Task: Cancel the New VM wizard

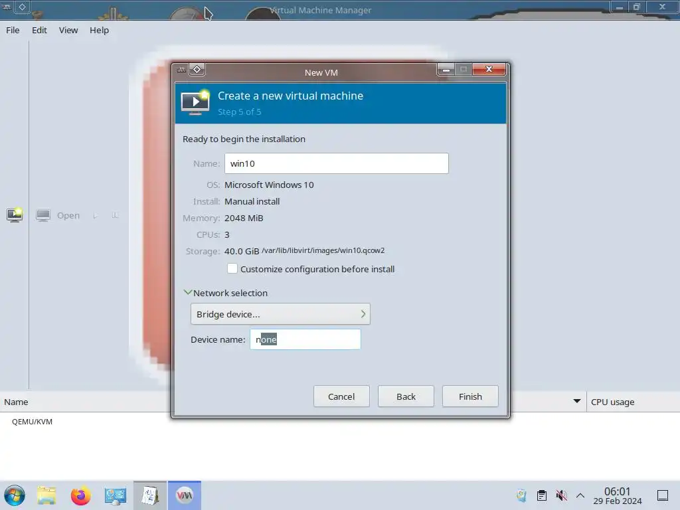Action: tap(341, 396)
